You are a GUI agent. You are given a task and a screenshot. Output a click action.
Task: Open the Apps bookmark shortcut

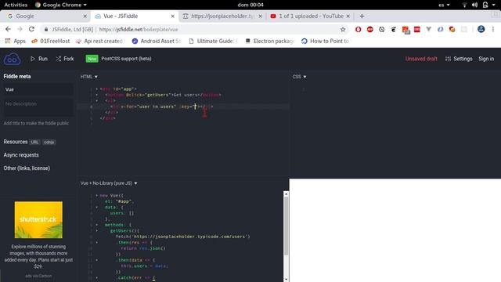tap(16, 41)
